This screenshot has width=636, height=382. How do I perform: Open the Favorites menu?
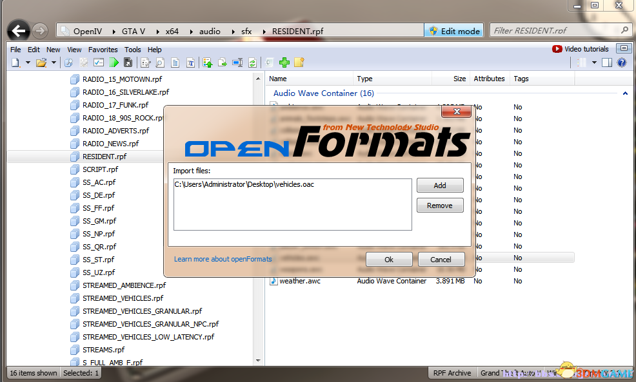(103, 50)
